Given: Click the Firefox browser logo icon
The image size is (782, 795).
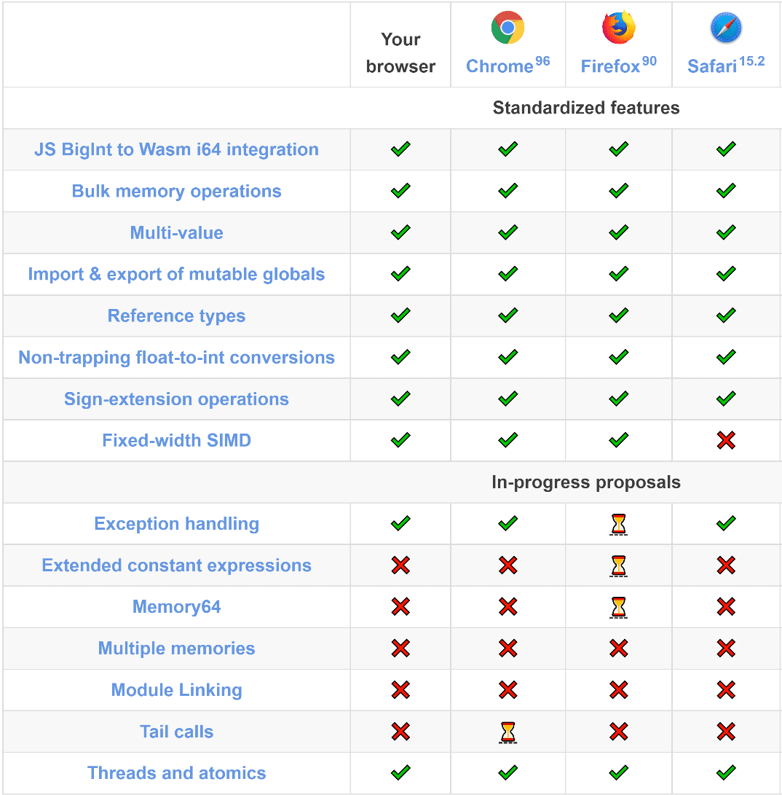Looking at the screenshot, I should pyautogui.click(x=618, y=28).
